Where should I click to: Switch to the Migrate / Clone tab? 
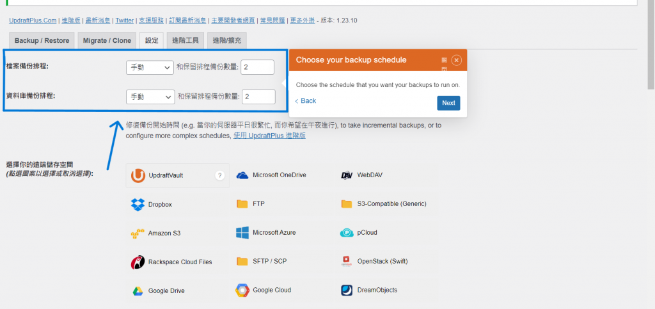tap(107, 40)
